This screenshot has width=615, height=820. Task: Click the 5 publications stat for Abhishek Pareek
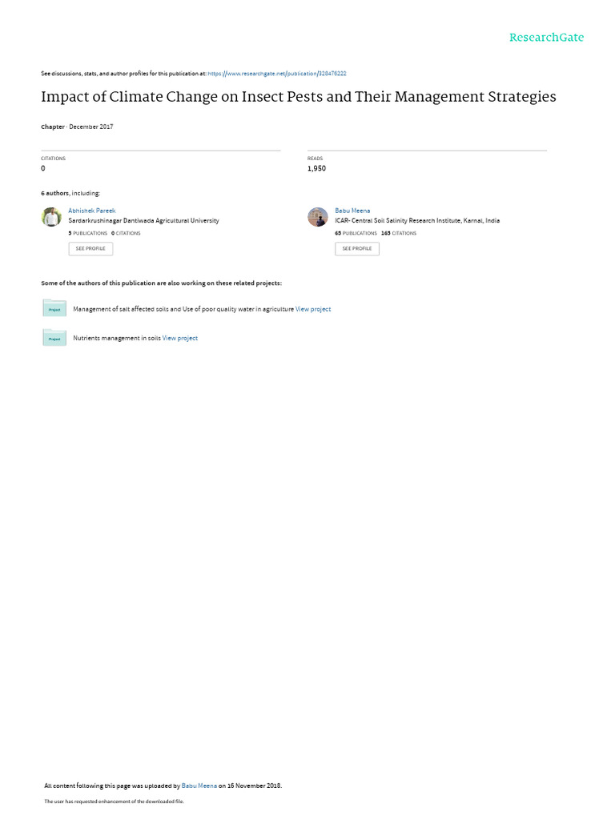88,233
